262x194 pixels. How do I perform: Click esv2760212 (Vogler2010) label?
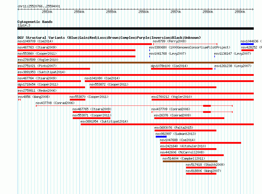pos(172,97)
